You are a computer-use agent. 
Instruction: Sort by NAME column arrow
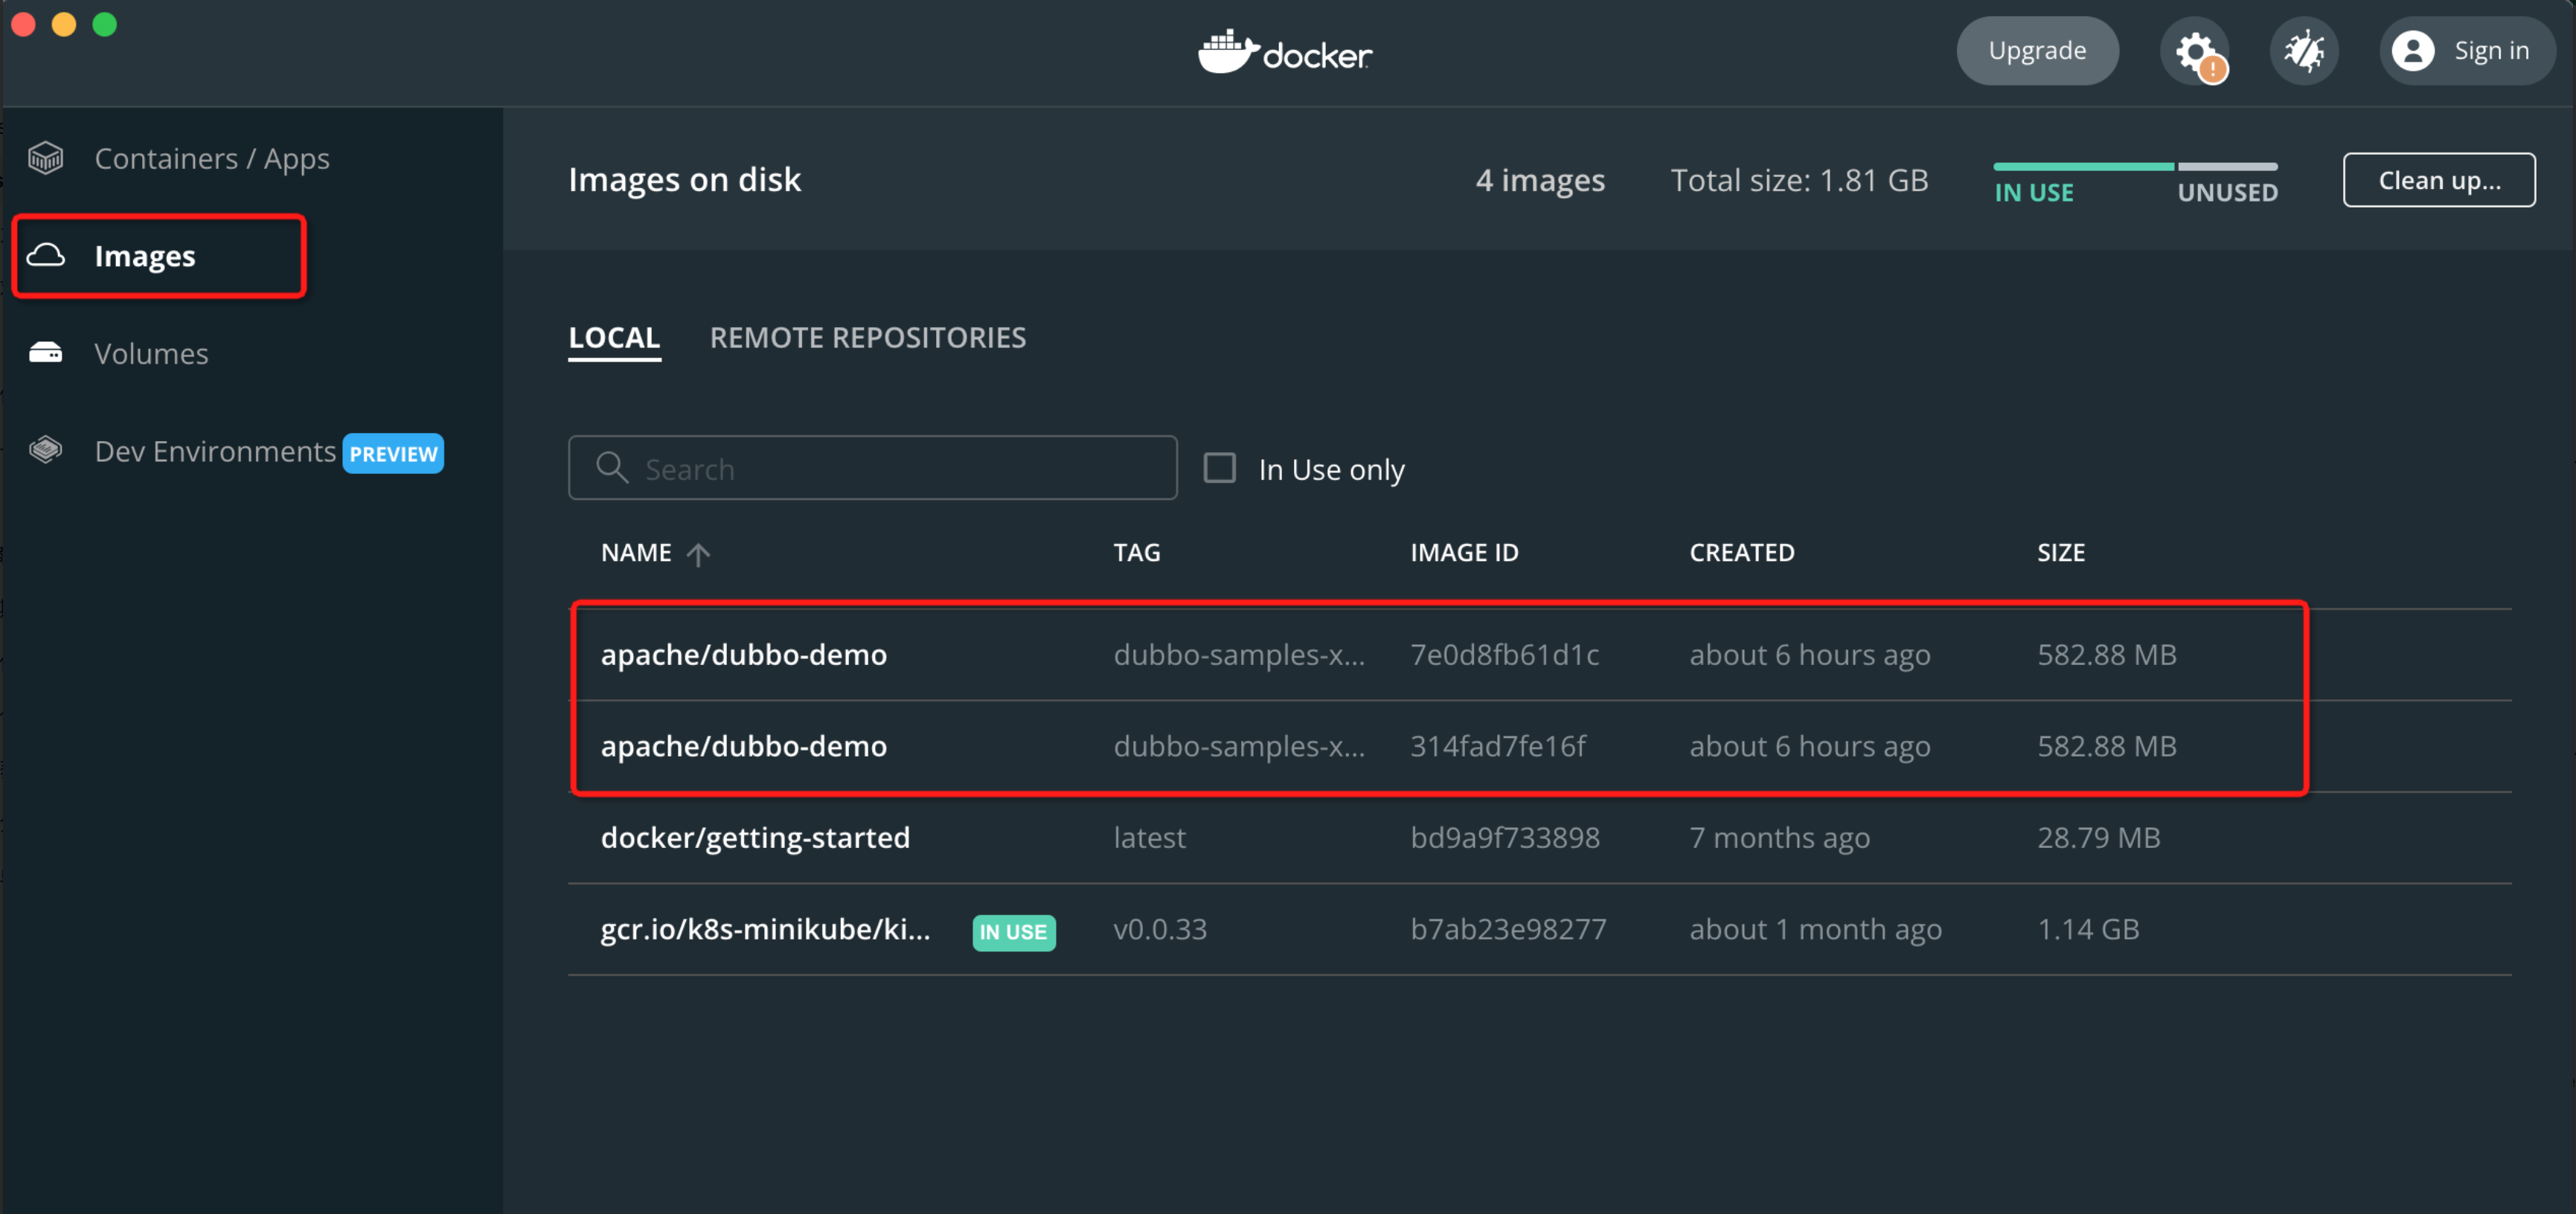(x=698, y=553)
